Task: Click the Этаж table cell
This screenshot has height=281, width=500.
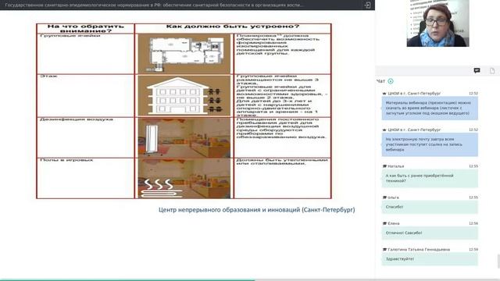Action: tap(85, 95)
